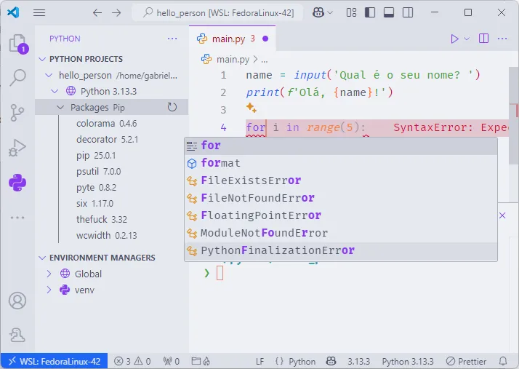Show additional activity bar views ellipsis

point(17,218)
